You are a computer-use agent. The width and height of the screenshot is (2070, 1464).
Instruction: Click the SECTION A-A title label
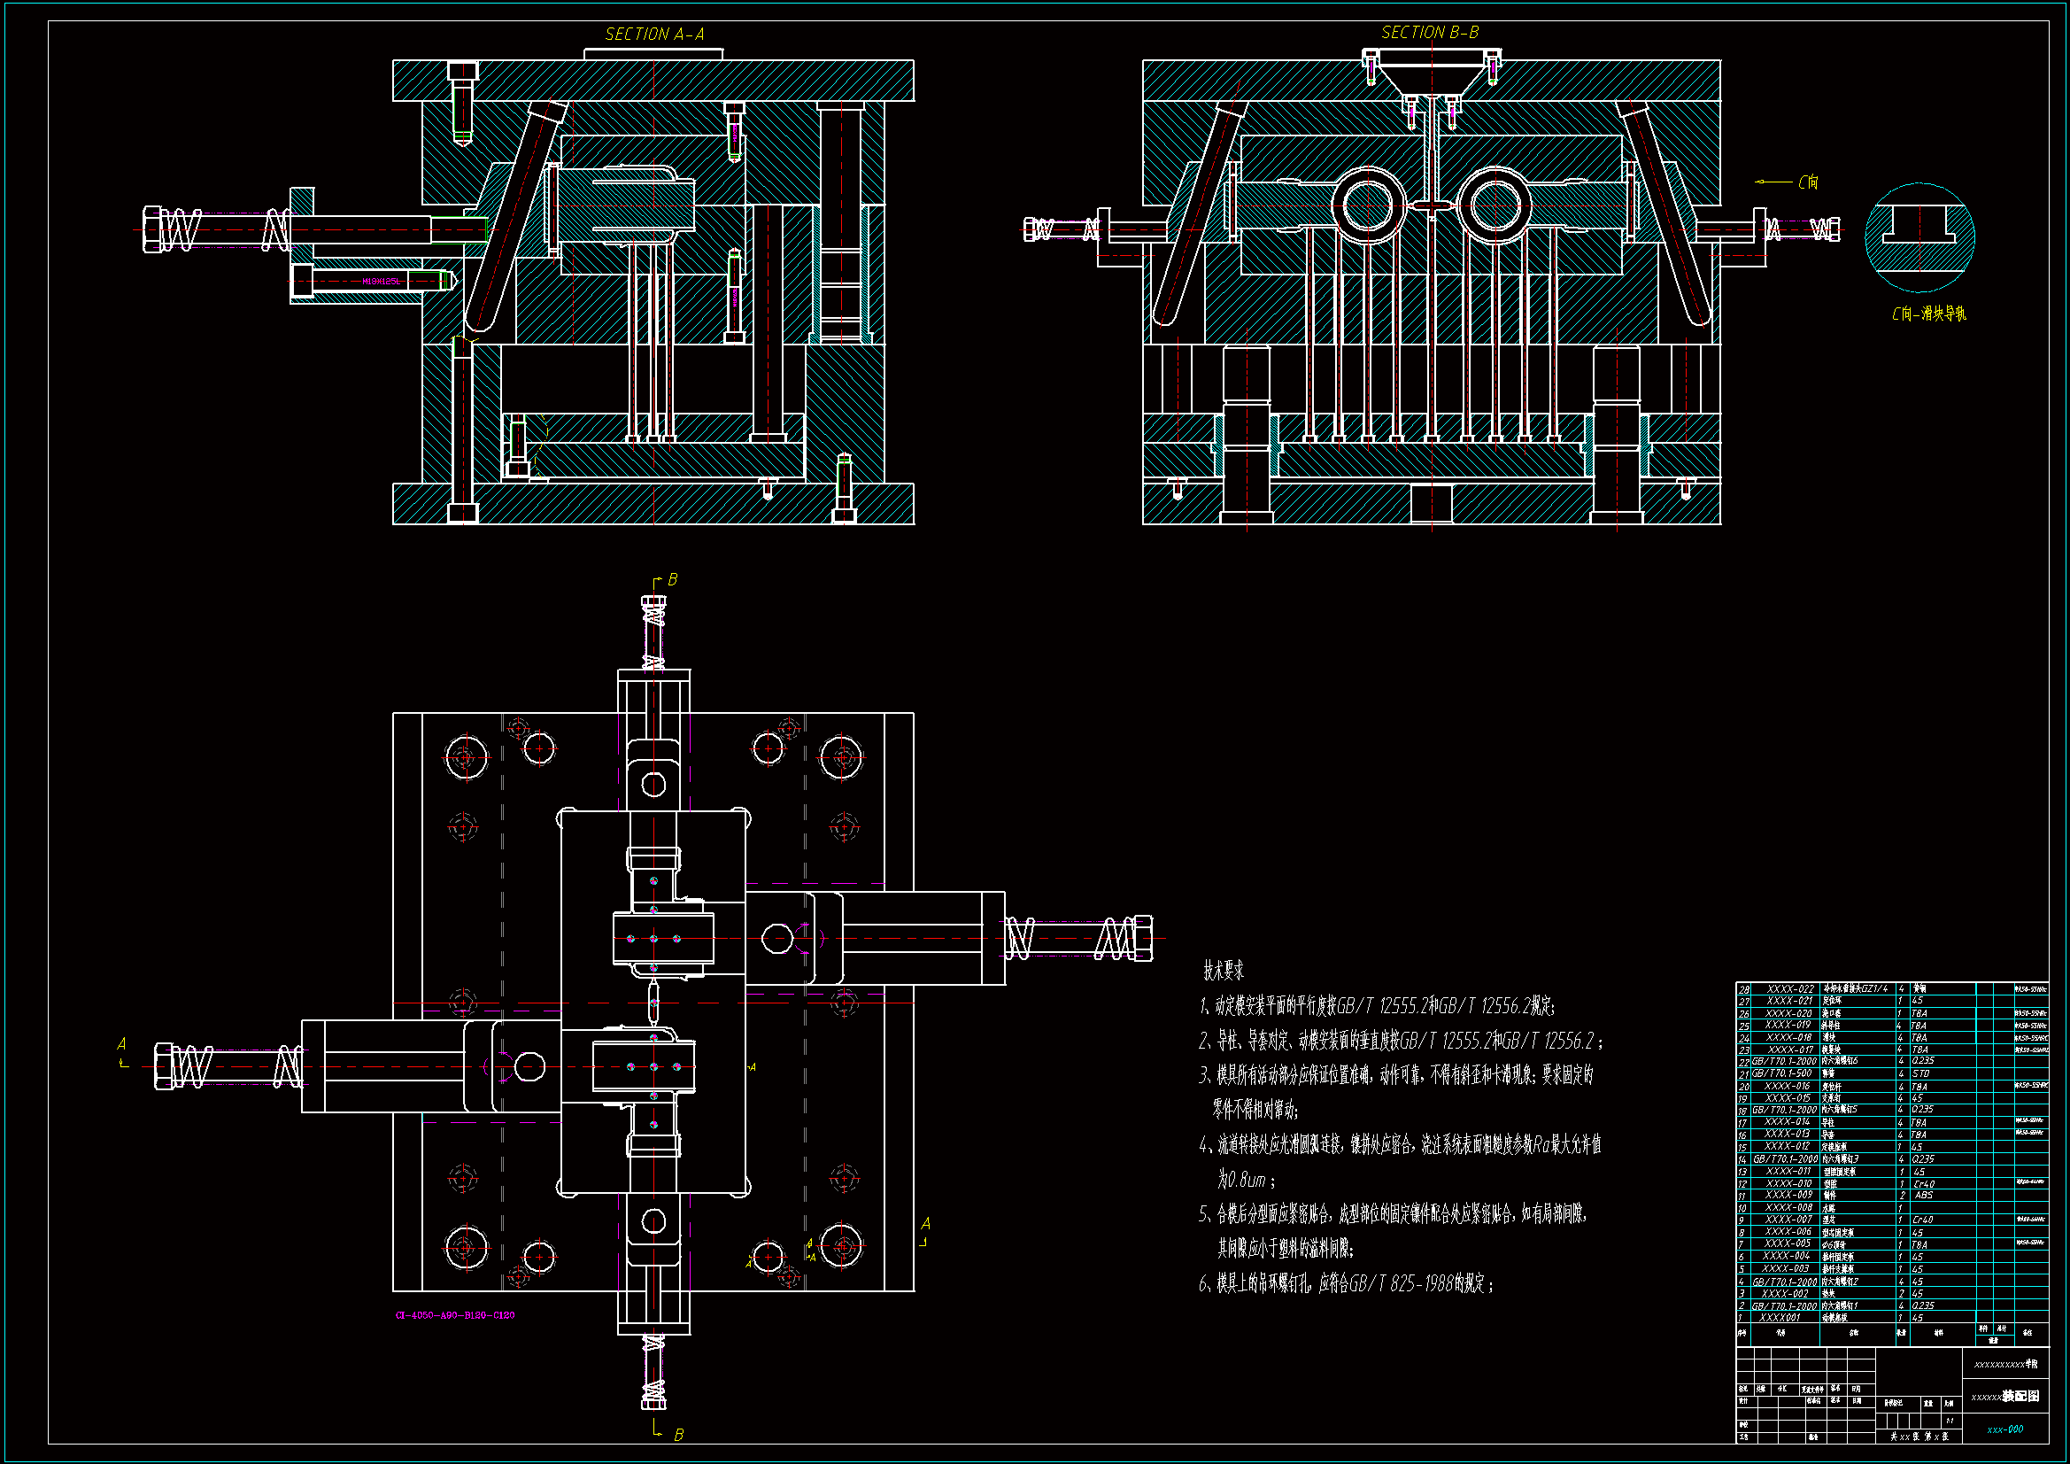click(654, 35)
